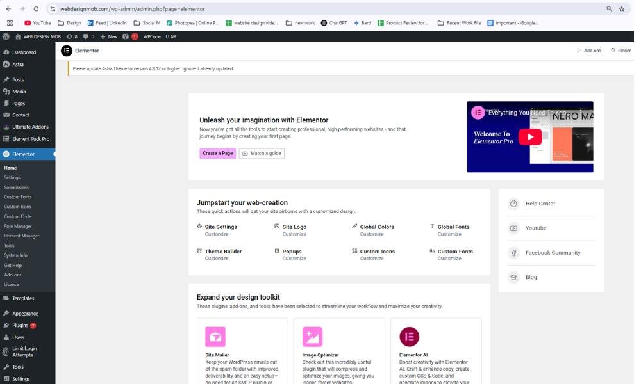
Task: Click the Site Mailer plugin icon
Action: coord(215,337)
